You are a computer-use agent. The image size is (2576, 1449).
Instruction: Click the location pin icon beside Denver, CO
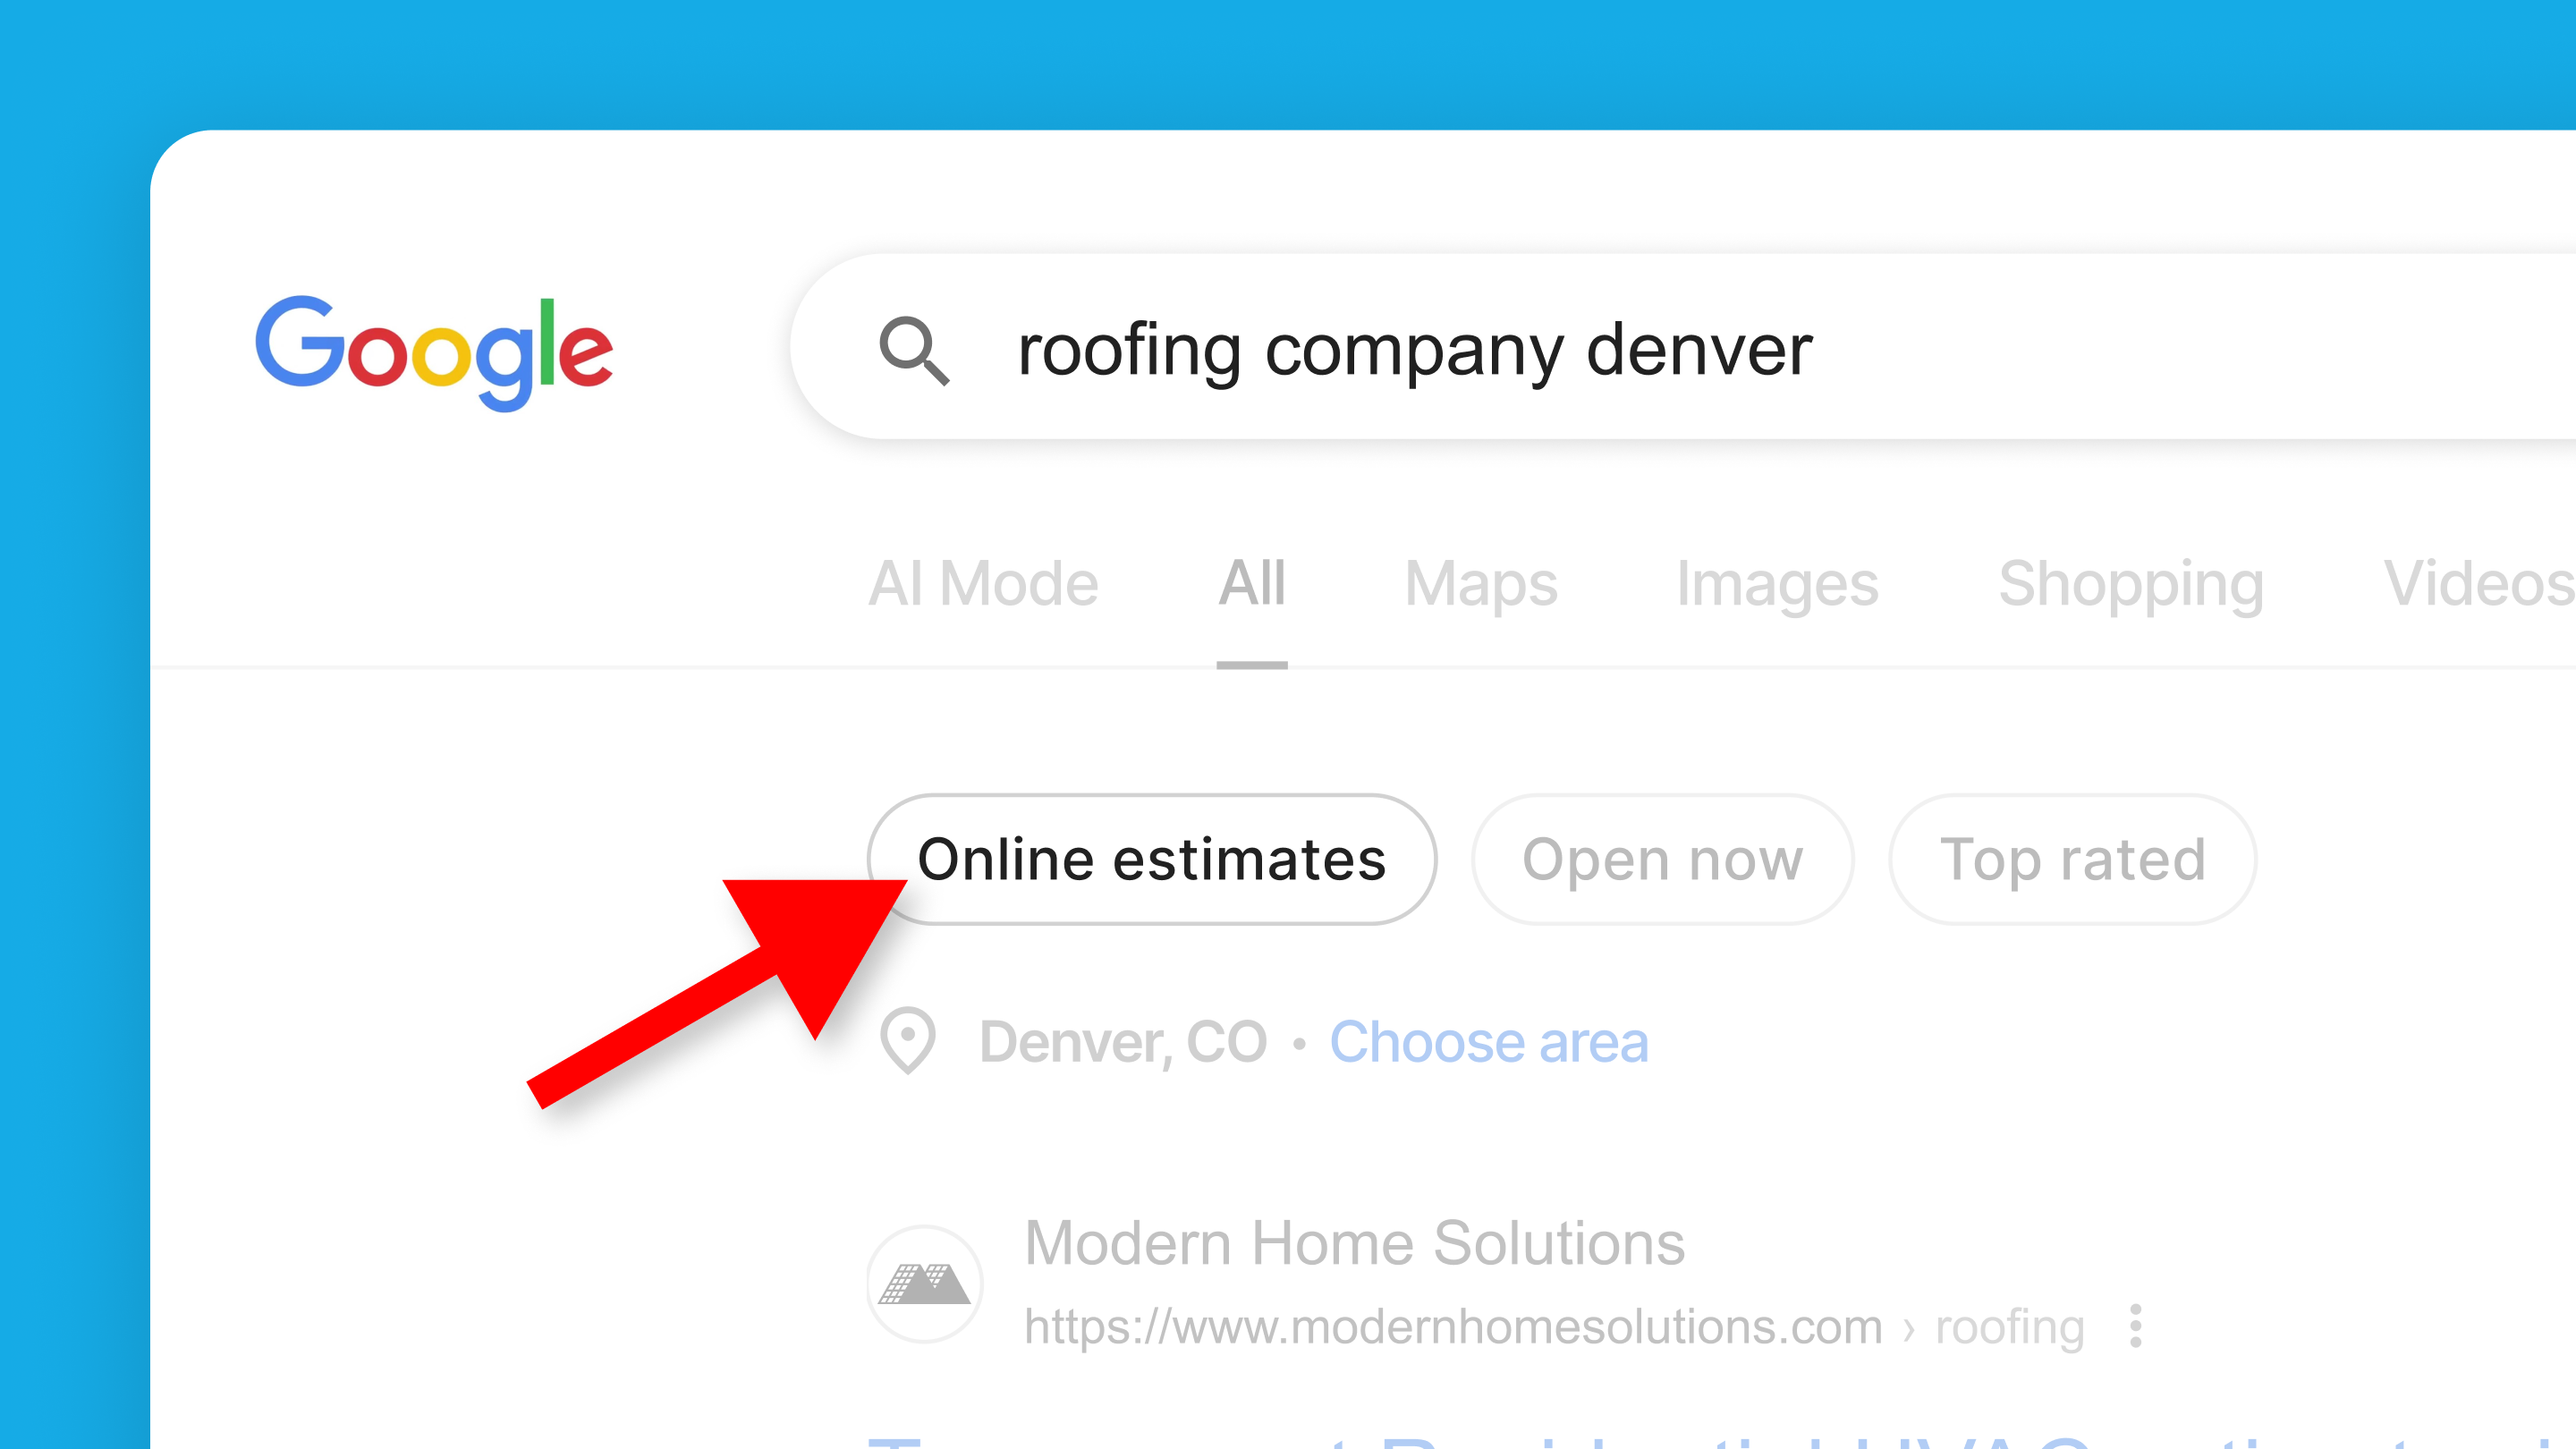pyautogui.click(x=907, y=1041)
